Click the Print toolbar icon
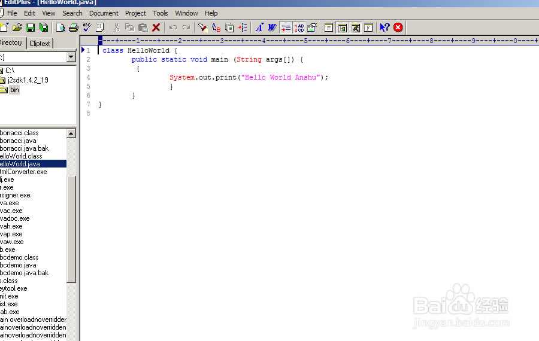Viewport: 539px width, 341px height. point(73,28)
